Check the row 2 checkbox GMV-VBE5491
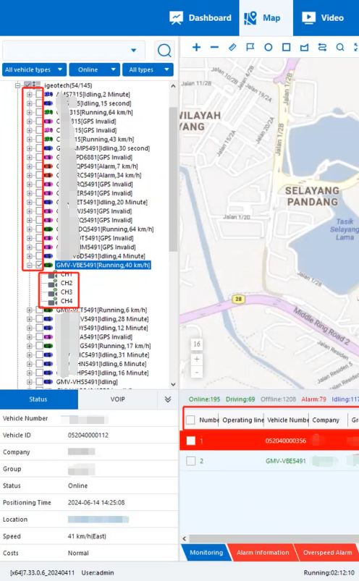The height and width of the screenshot is (581, 359). (x=191, y=461)
